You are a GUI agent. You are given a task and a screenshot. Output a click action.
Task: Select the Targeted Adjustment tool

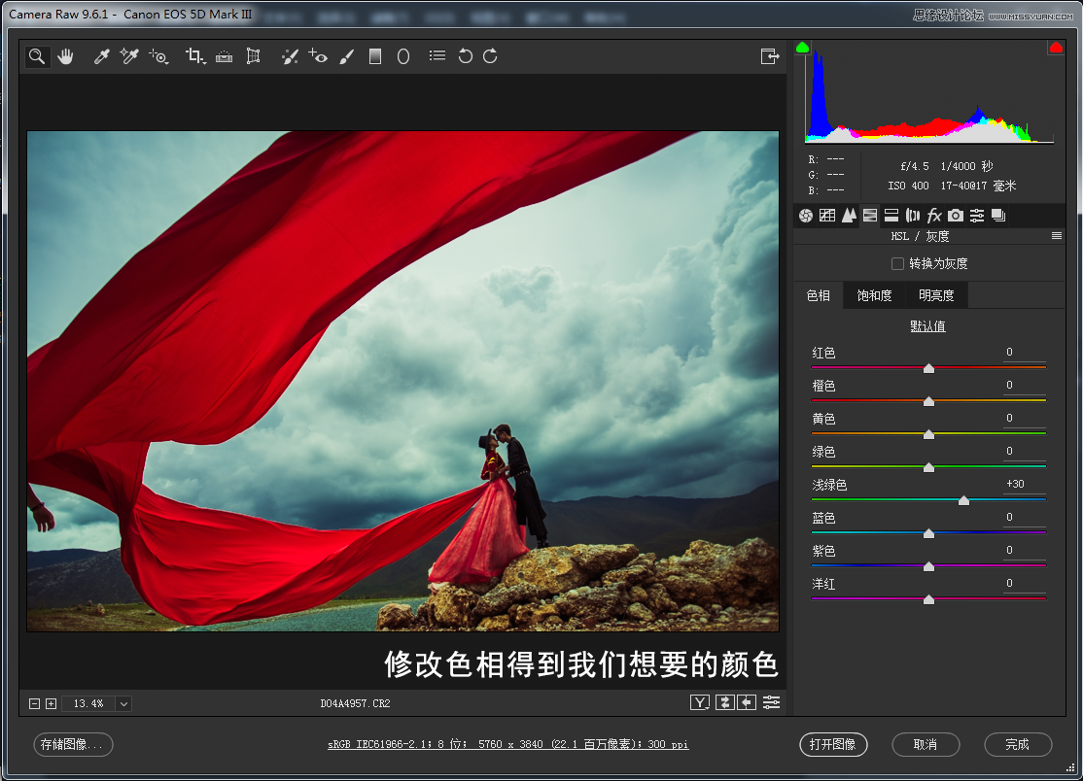click(158, 56)
